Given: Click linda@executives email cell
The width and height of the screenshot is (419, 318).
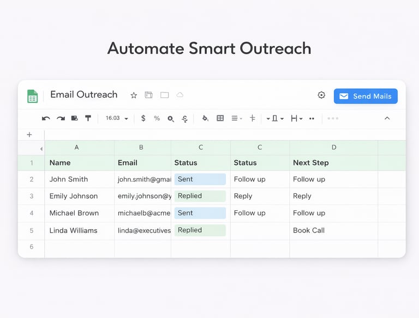Looking at the screenshot, I should coord(143,230).
